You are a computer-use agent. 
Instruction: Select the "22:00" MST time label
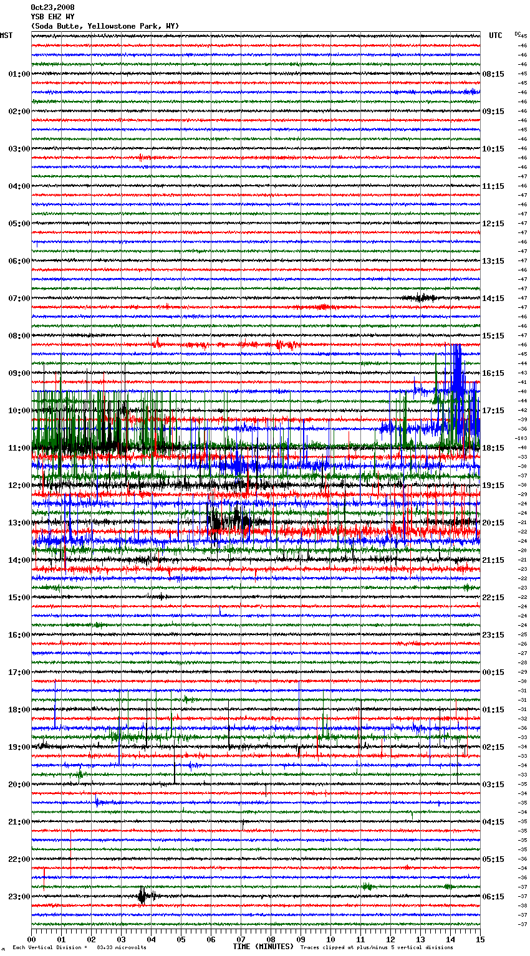pos(19,859)
